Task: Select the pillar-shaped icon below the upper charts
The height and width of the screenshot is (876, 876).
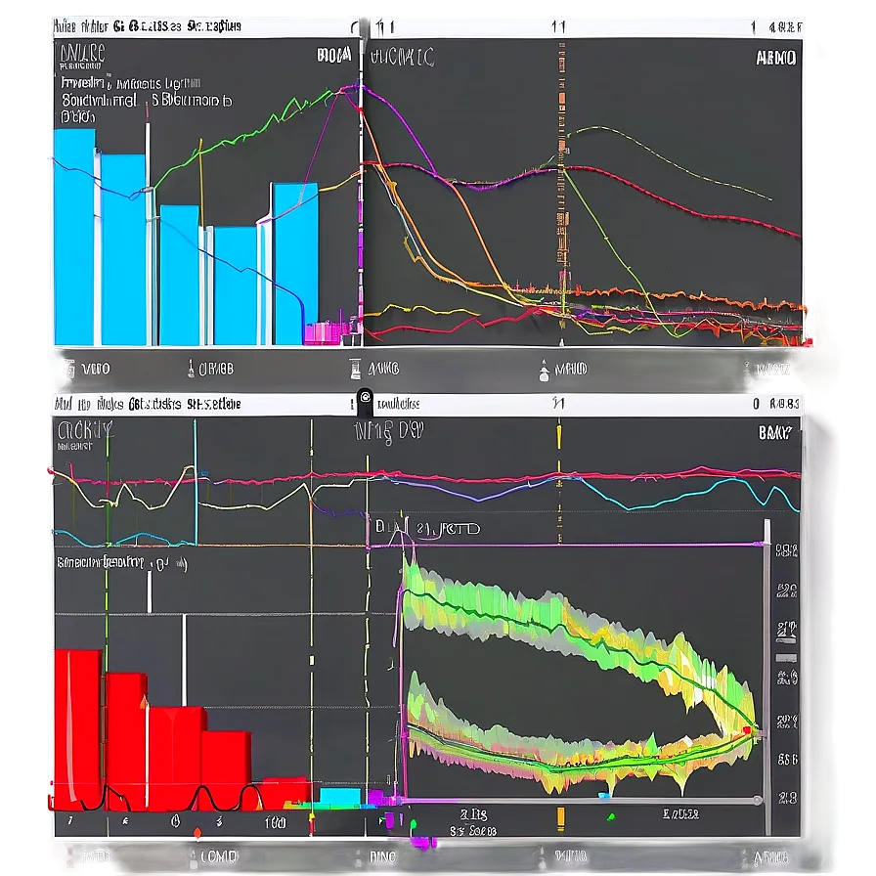Action: click(355, 369)
